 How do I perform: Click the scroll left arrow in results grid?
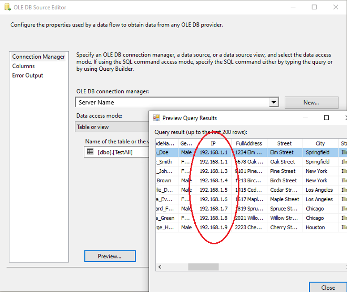click(160, 267)
